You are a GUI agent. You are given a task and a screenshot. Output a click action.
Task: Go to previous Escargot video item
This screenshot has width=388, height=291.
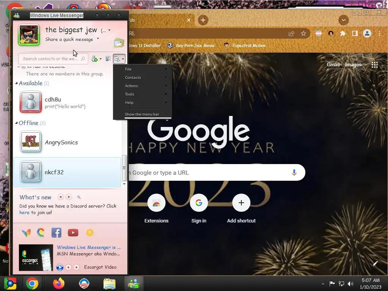point(69,267)
